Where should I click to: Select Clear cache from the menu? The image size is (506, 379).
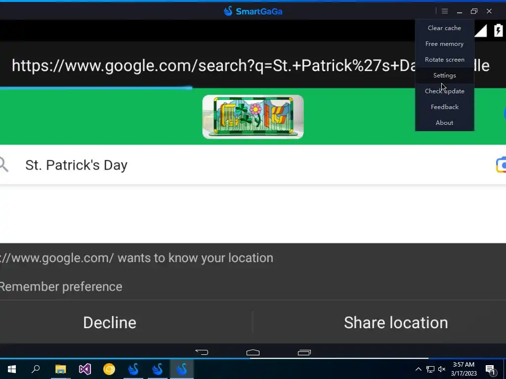click(x=444, y=28)
